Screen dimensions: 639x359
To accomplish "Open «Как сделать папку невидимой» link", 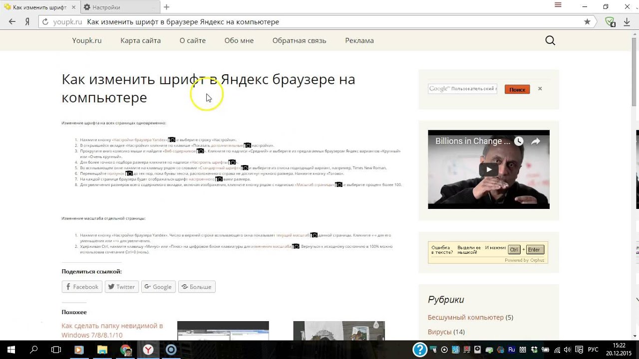I will 112,330.
